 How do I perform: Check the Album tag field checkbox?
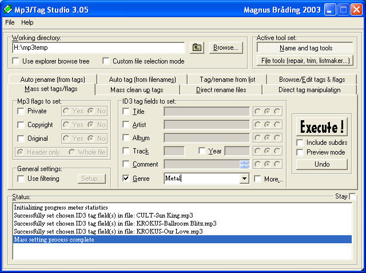tap(126, 138)
